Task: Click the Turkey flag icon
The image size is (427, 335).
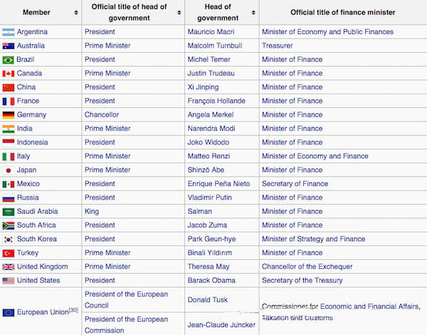Action: (x=9, y=253)
